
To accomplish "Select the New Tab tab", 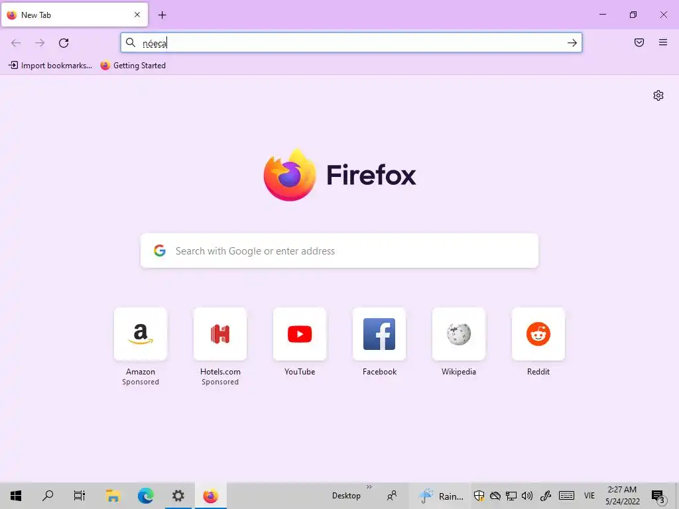I will 74,15.
